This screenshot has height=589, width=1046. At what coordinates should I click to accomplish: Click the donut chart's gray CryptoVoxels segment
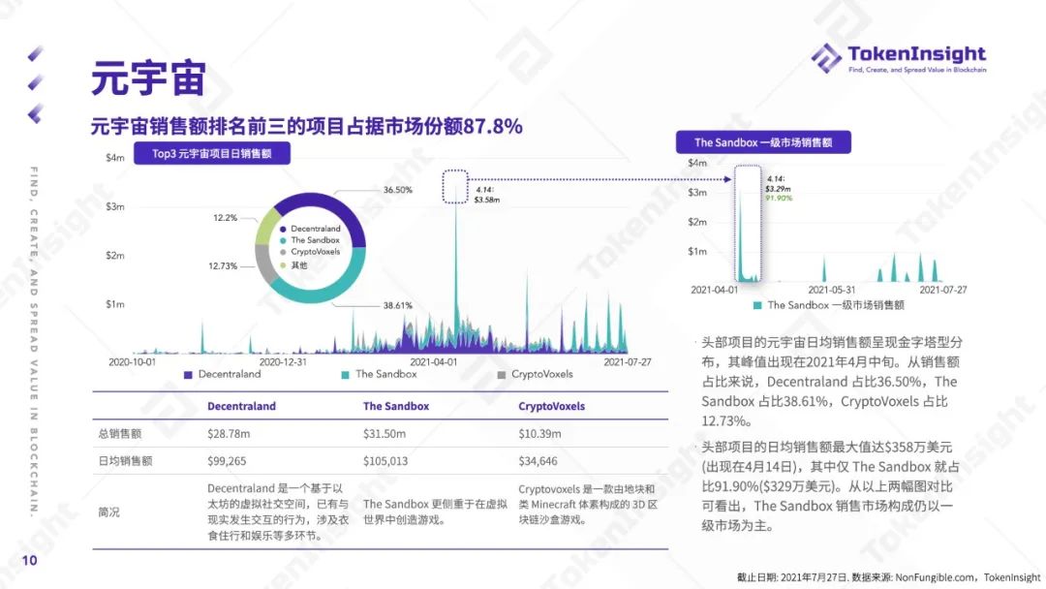tap(264, 263)
